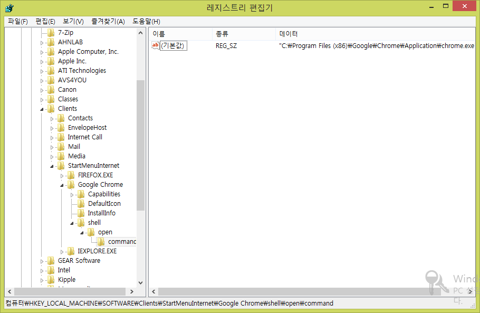Click the command key folder icon
Screen dimensions: 480x313
(x=101, y=242)
